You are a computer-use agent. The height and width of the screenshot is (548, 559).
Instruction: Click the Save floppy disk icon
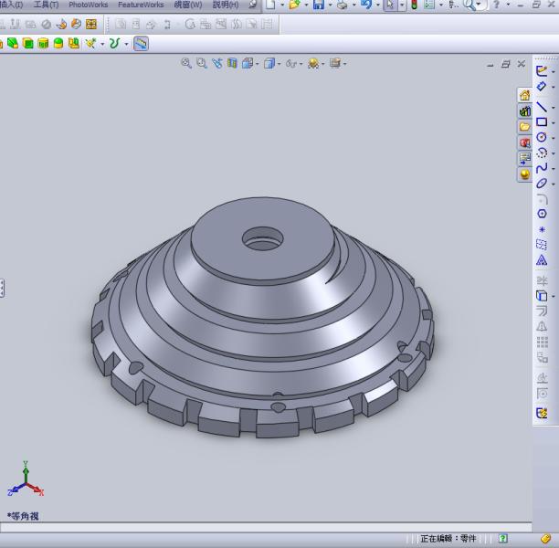tap(319, 5)
